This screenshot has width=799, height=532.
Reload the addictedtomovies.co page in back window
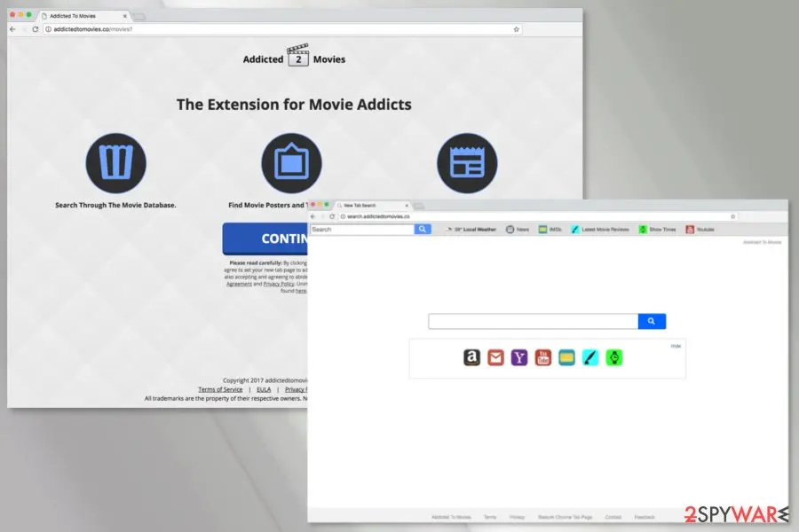[x=36, y=29]
